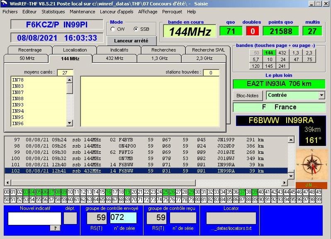Screen dimensions: 331x239
Task: Open the Maintenance menu
Action: coord(82,12)
